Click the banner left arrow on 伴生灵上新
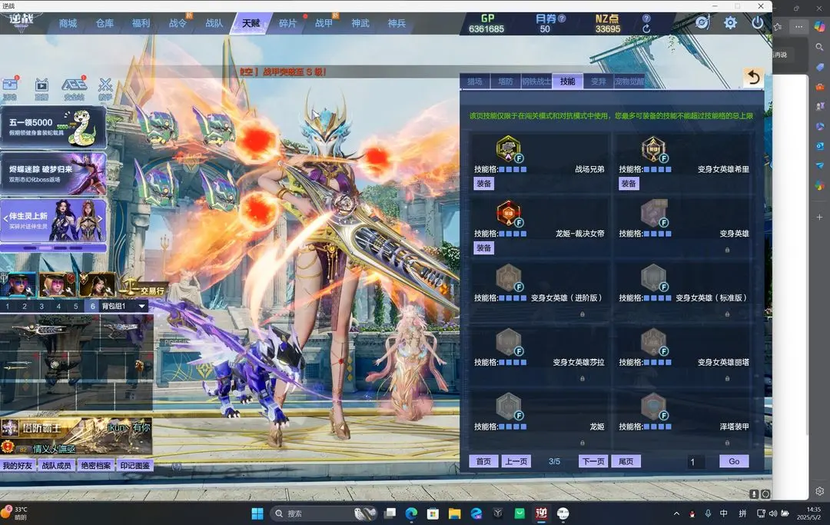The width and height of the screenshot is (830, 525). 5,218
